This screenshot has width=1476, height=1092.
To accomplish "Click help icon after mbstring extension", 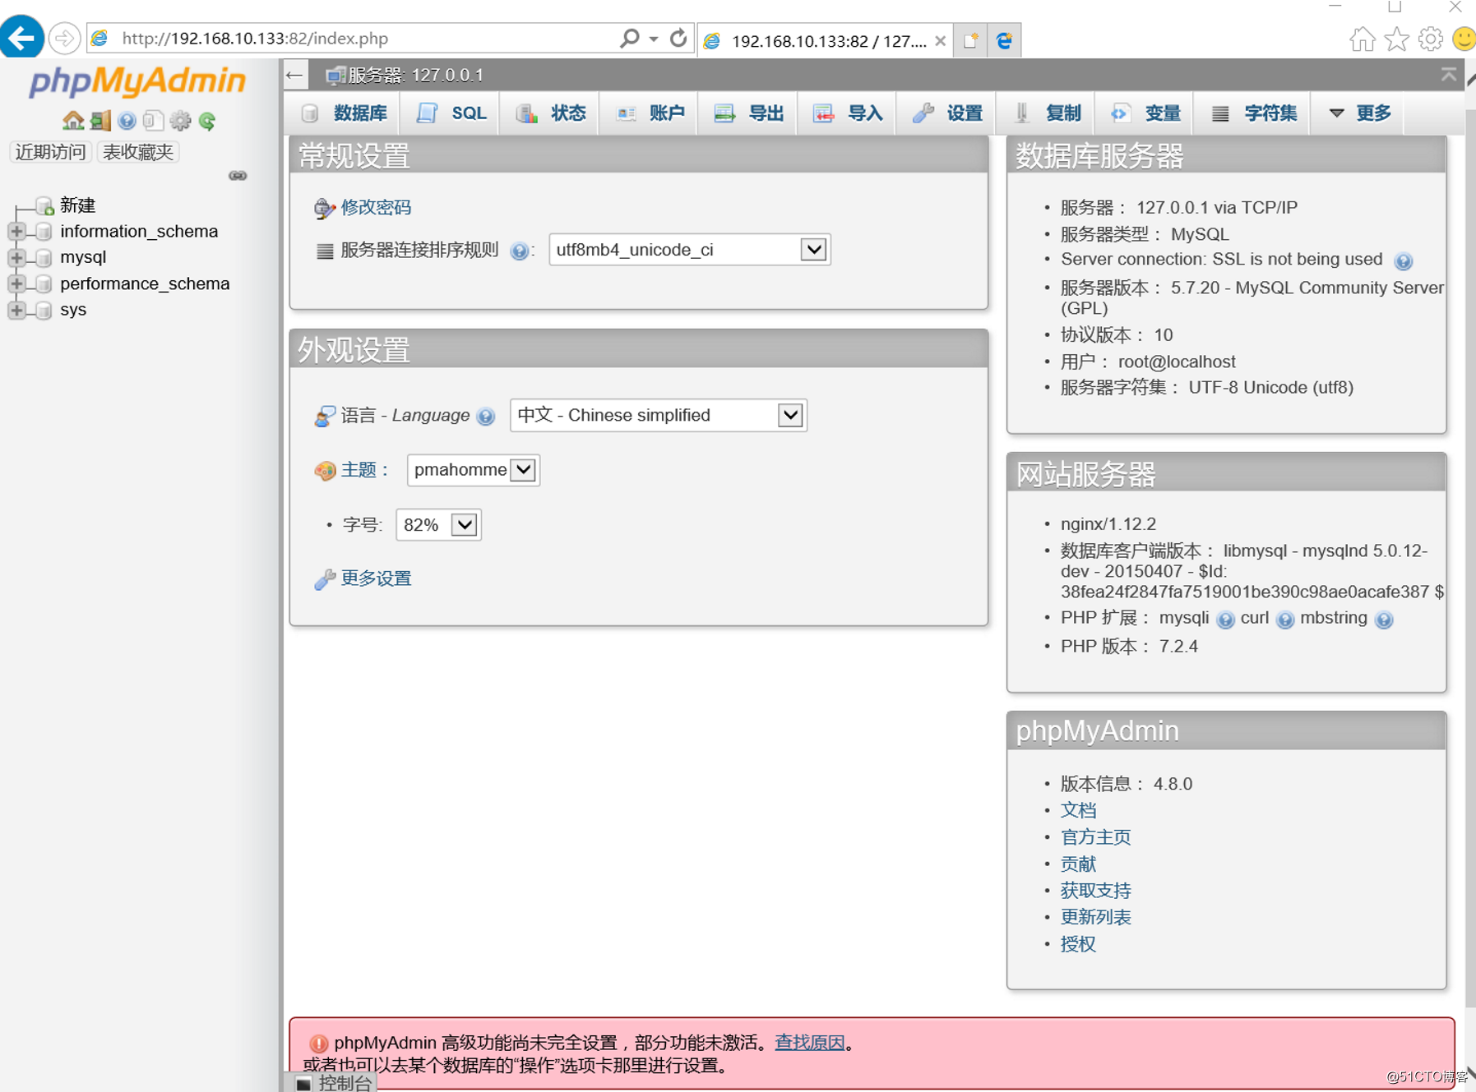I will (x=1384, y=620).
